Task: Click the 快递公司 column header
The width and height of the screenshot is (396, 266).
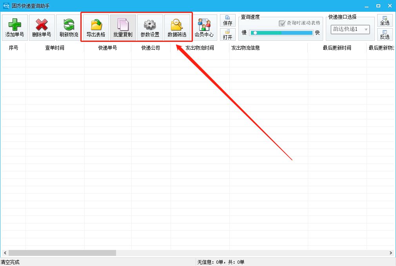Action: [x=150, y=48]
